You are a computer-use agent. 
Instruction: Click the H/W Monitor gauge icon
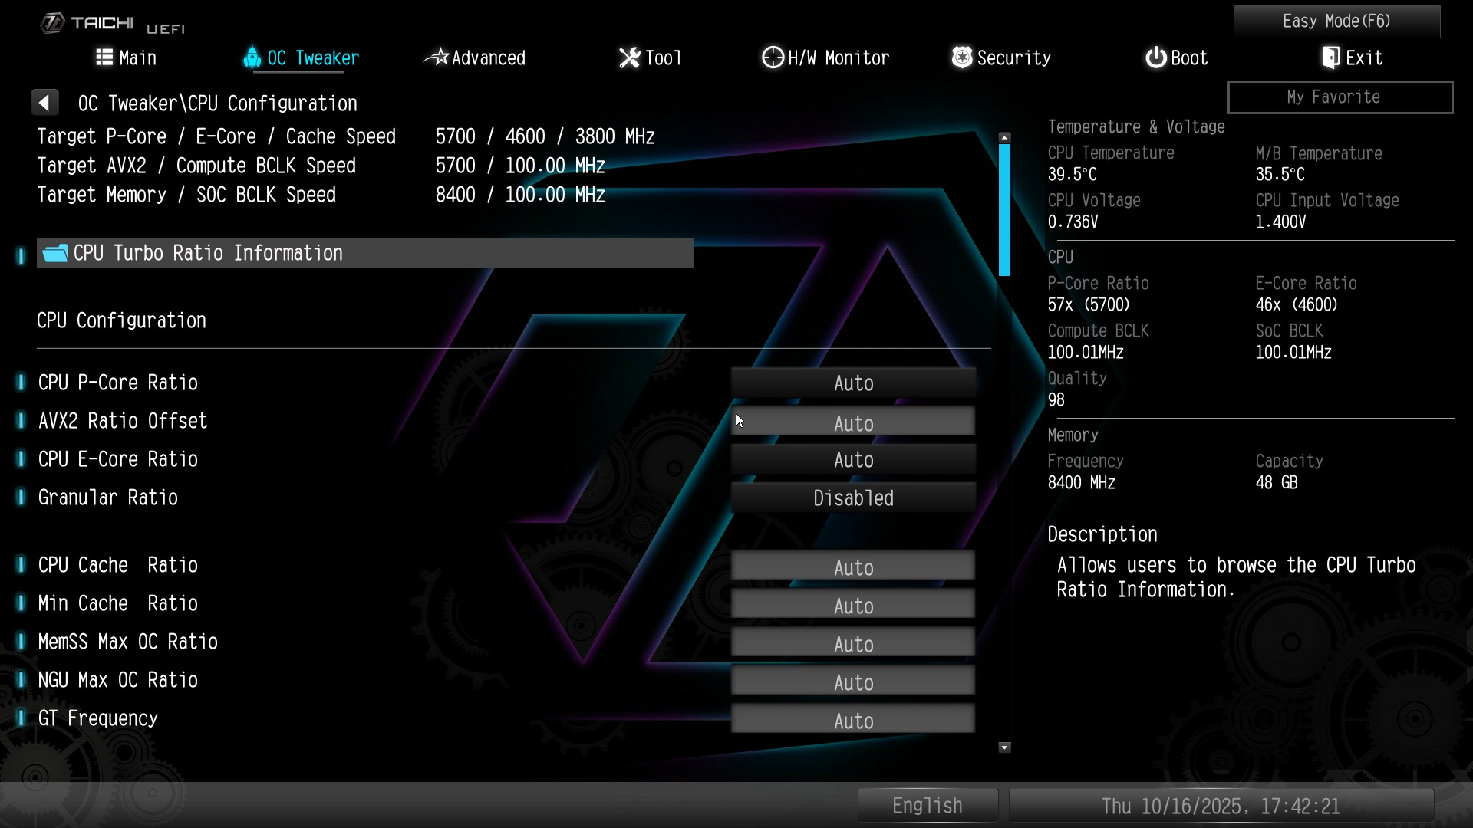click(773, 58)
